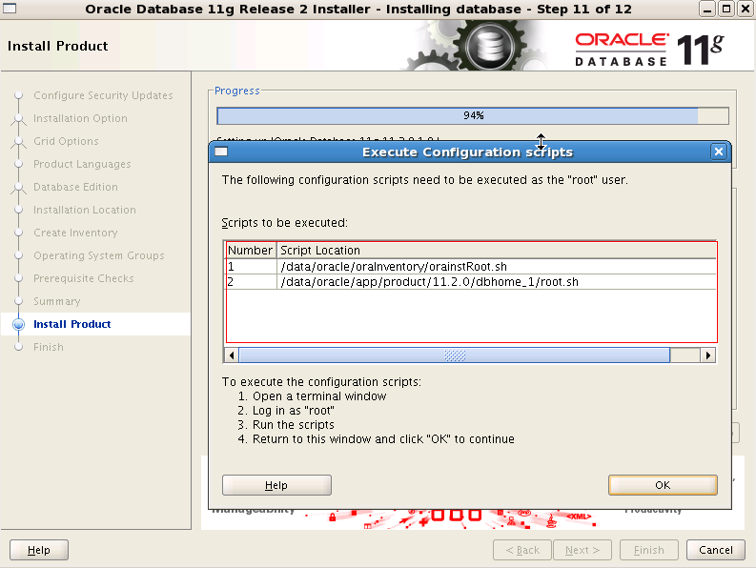756x568 pixels.
Task: Click the database gear icon in header
Action: (489, 47)
